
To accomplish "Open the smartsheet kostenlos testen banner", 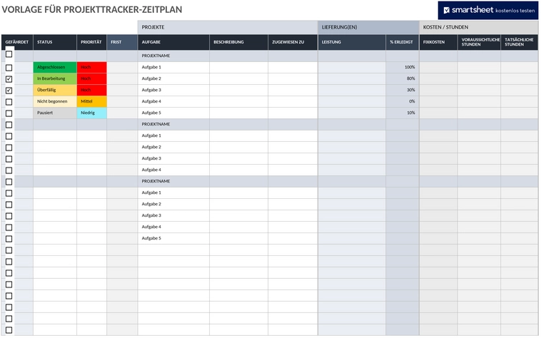I will click(x=488, y=10).
